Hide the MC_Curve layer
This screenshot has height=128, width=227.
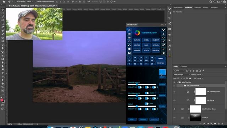[x=175, y=100]
